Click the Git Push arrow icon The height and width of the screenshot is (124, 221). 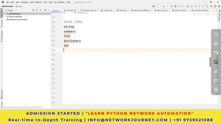199,6
